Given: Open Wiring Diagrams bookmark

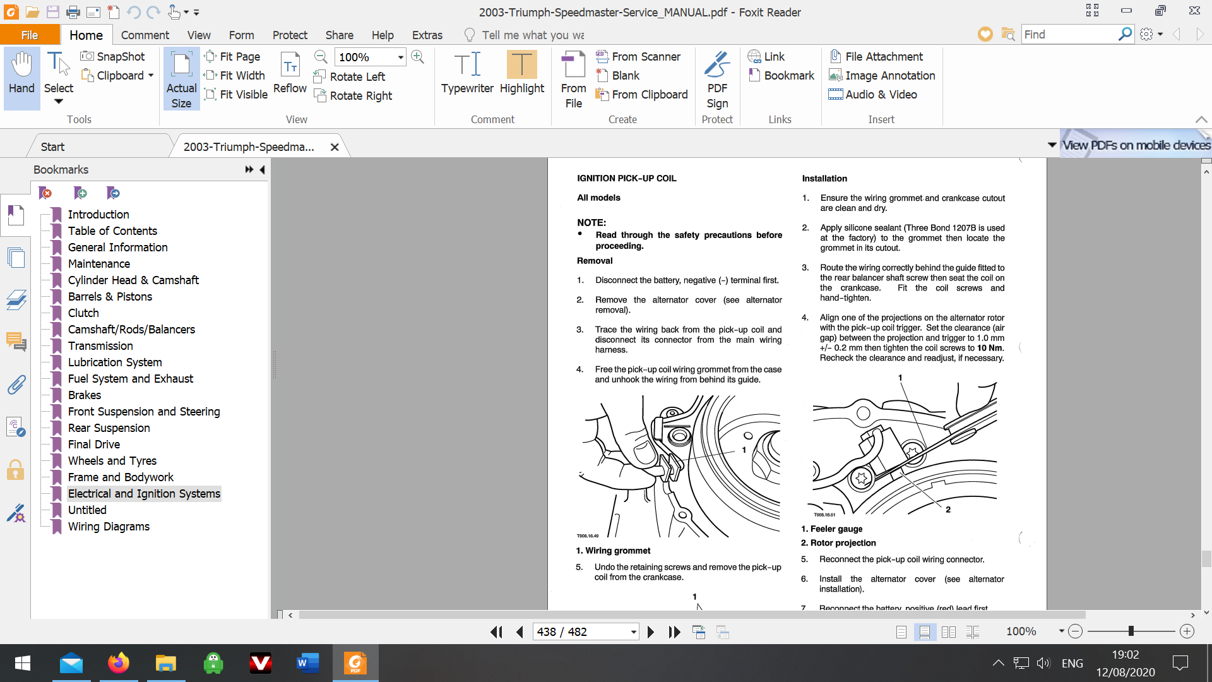Looking at the screenshot, I should point(109,527).
